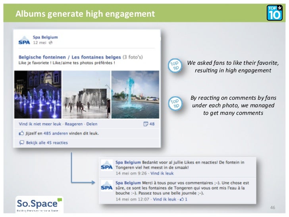289x217 pixels.
Task: Click the thumbs-up count on the Merci comment
Action: click(183, 199)
